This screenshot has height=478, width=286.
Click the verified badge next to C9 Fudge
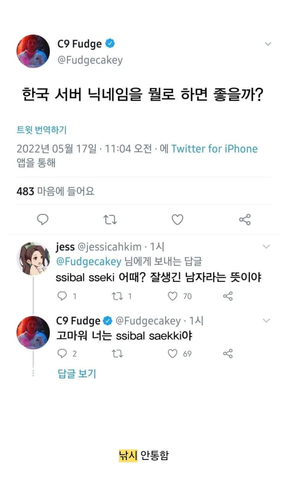[x=110, y=44]
